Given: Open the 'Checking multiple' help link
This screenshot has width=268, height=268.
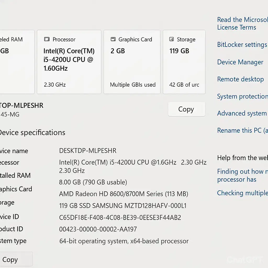Looking at the screenshot, I should [x=242, y=193].
